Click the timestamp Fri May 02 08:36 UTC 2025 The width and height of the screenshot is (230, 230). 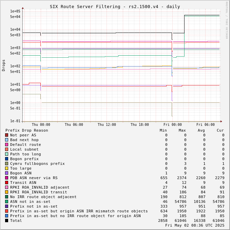(195, 225)
